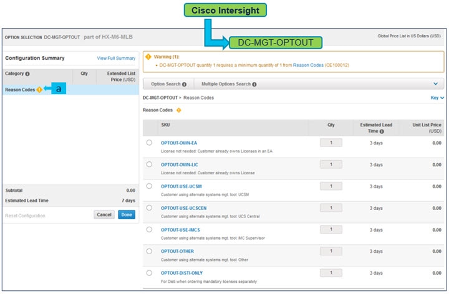Screen dimensions: 449x294
Task: Open the Multiple Options Search tab
Action: tap(229, 84)
